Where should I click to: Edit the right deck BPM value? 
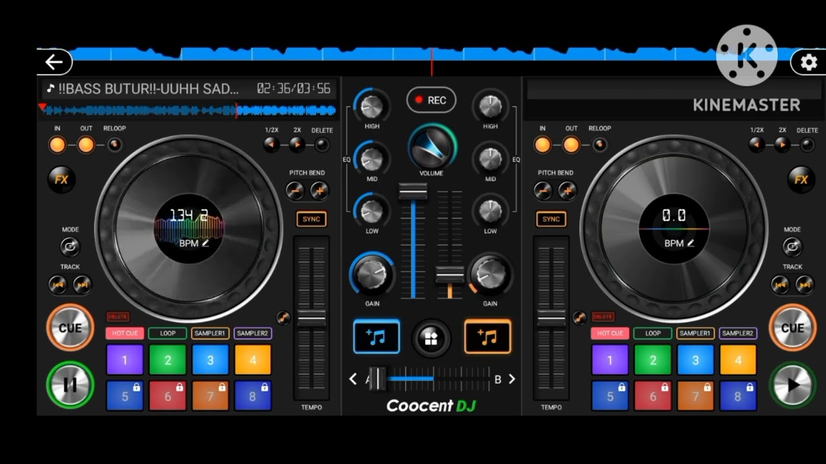click(x=680, y=243)
